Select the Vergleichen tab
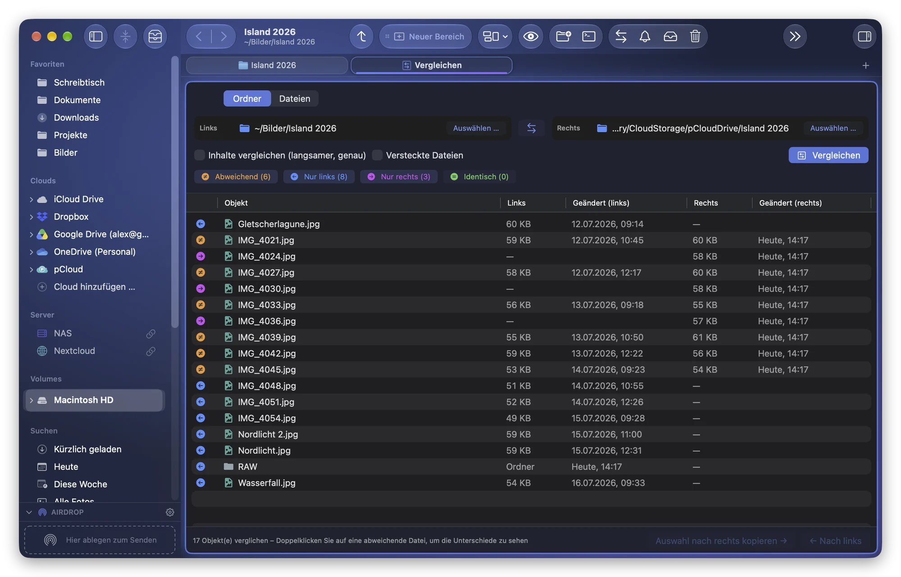 click(x=432, y=65)
